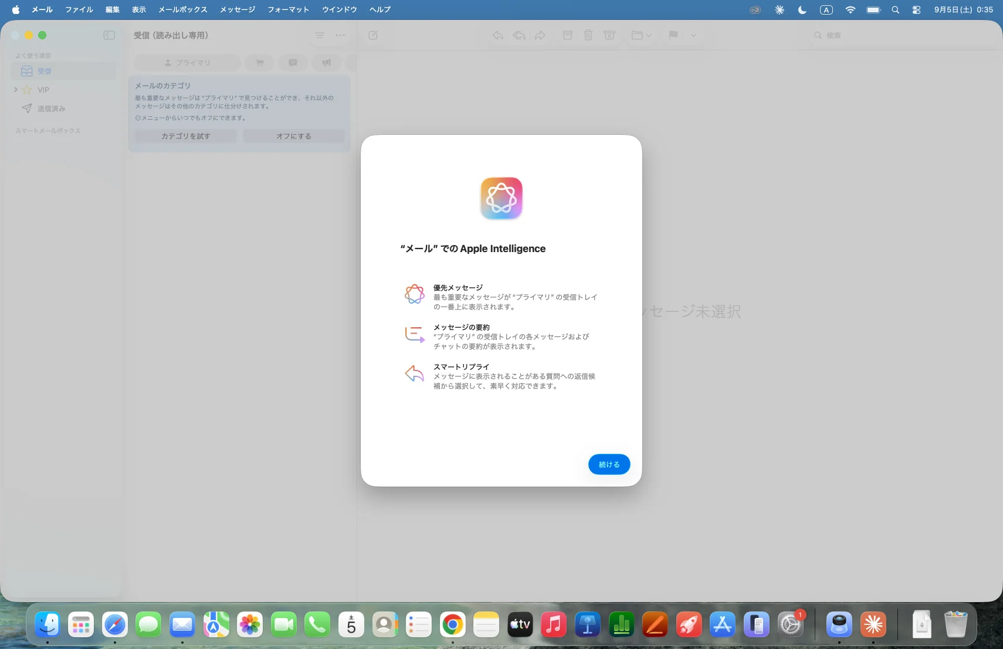Screen dimensions: 1003x649
Task: Toggle the sidebar visibility icon
Action: pyautogui.click(x=109, y=35)
